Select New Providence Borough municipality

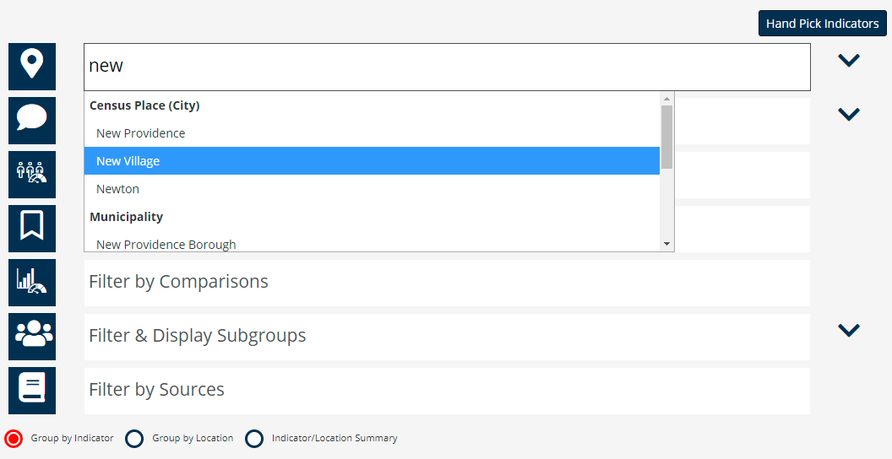(x=166, y=244)
